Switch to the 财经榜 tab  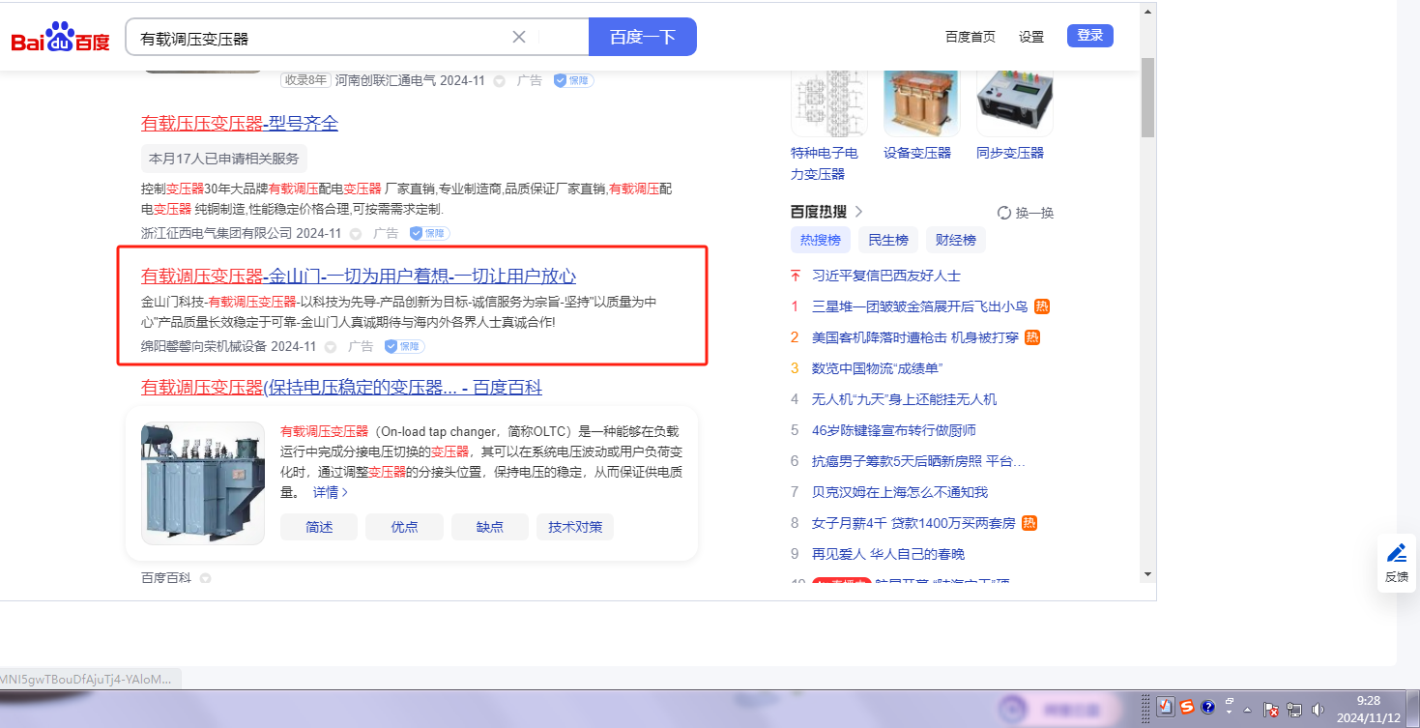pos(956,240)
